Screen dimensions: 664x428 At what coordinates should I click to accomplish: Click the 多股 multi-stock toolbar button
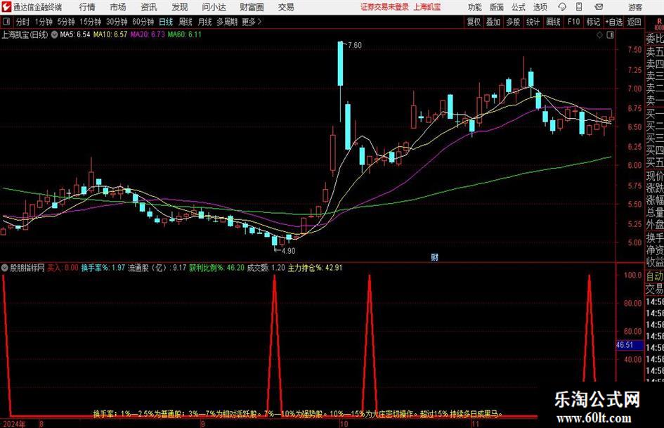[513, 22]
